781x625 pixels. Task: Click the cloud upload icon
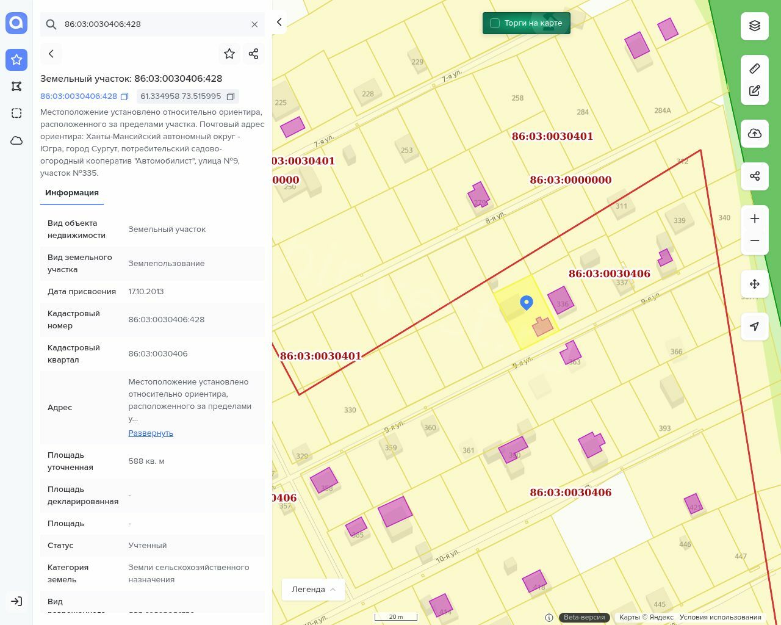tap(755, 134)
